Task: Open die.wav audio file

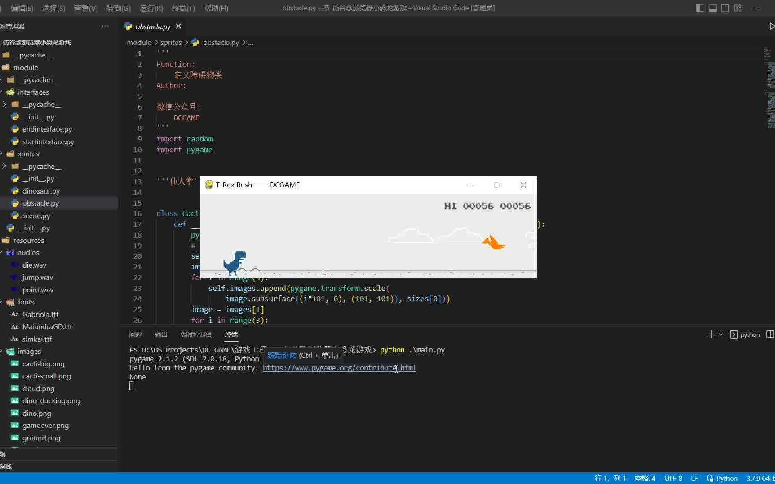Action: point(34,265)
